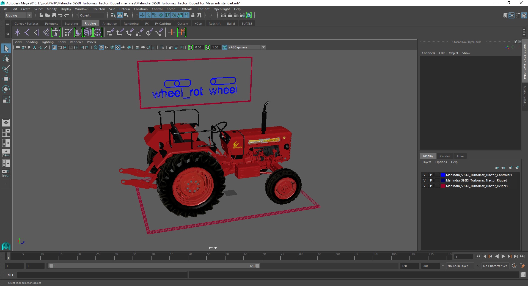Click the Redo arrow icon
The height and width of the screenshot is (286, 528).
[x=67, y=15]
